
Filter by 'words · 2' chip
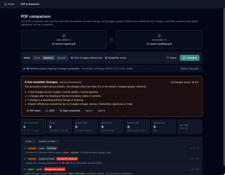pyautogui.click(x=30, y=141)
